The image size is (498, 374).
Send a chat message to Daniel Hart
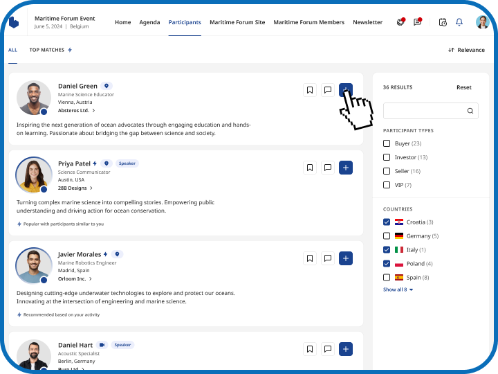328,349
